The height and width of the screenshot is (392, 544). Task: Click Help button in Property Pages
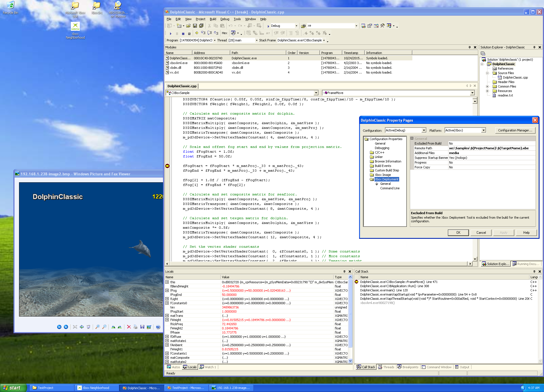pos(526,233)
